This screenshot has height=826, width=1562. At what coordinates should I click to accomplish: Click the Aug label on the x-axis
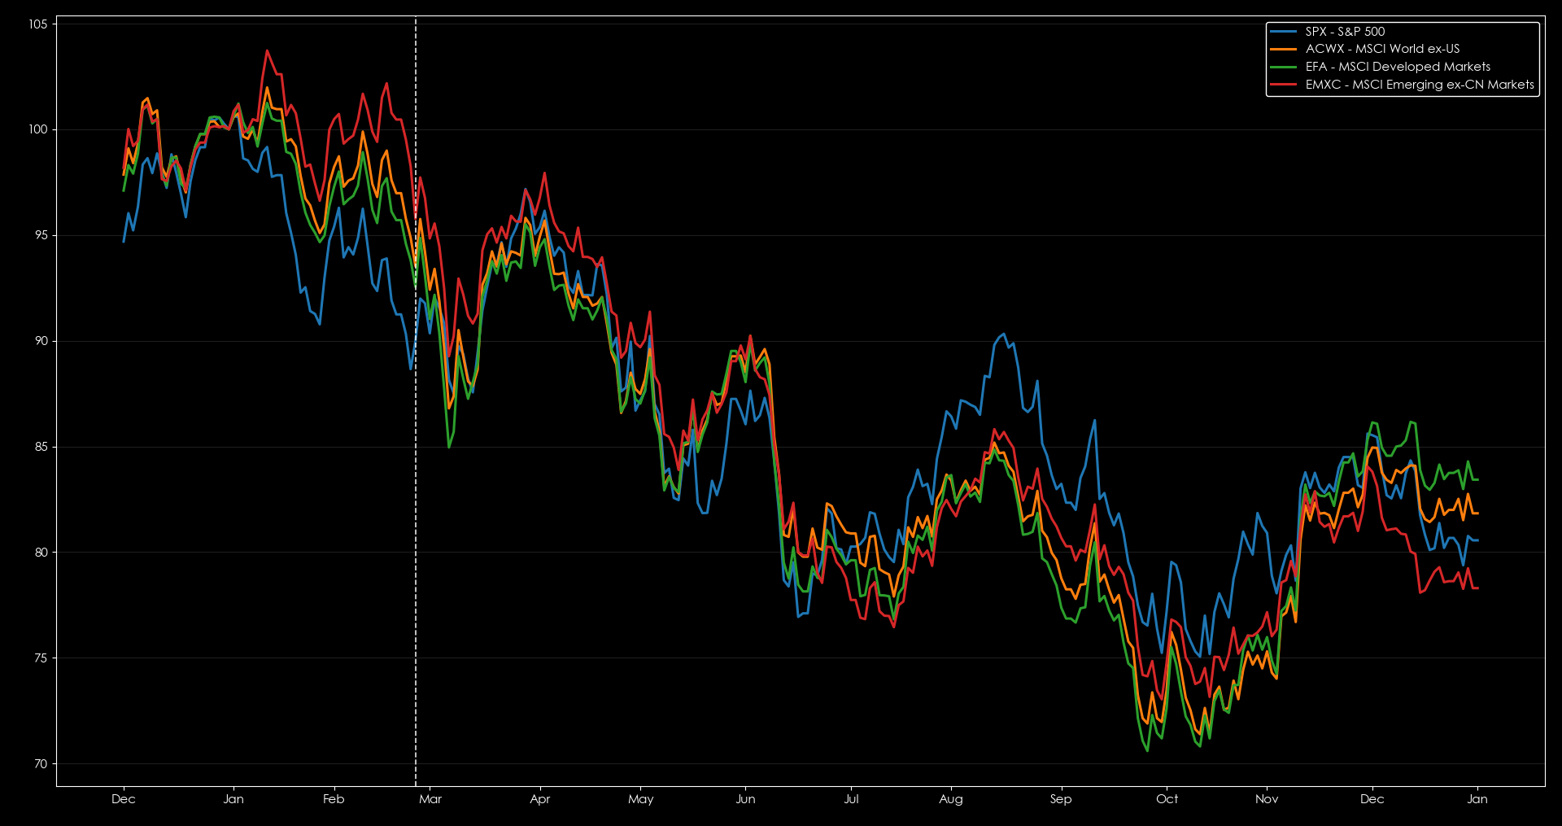point(951,799)
